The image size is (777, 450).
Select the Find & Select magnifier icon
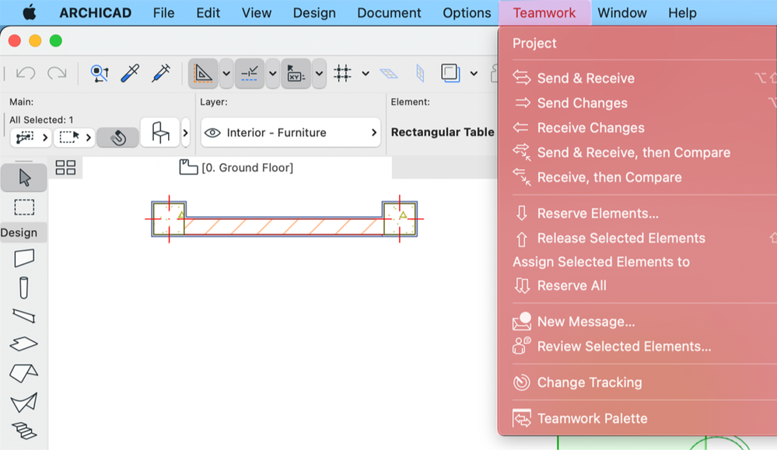point(100,73)
